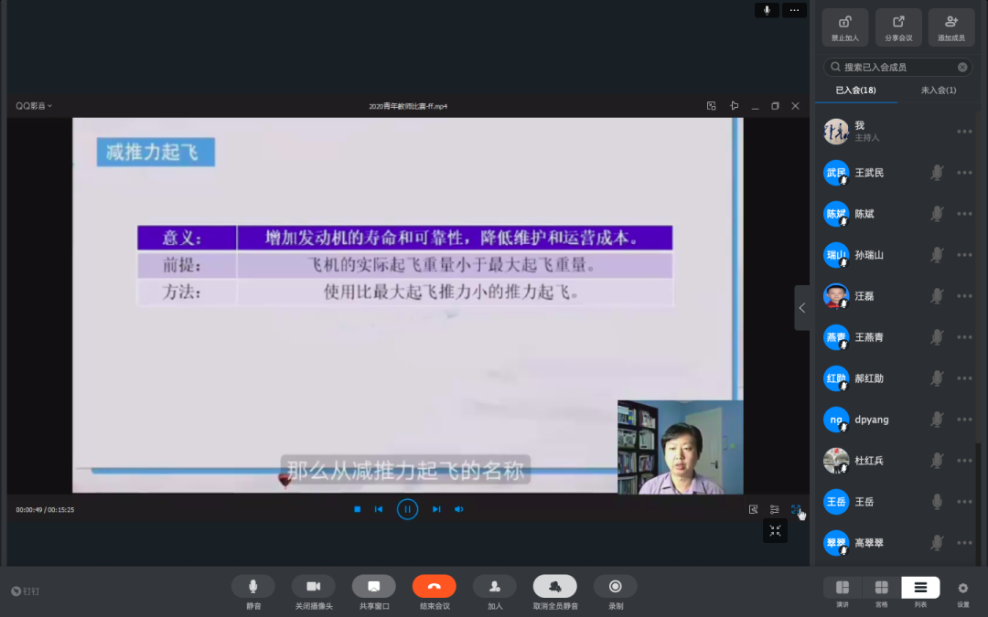Clear the member search field
This screenshot has width=988, height=617.
tap(962, 68)
